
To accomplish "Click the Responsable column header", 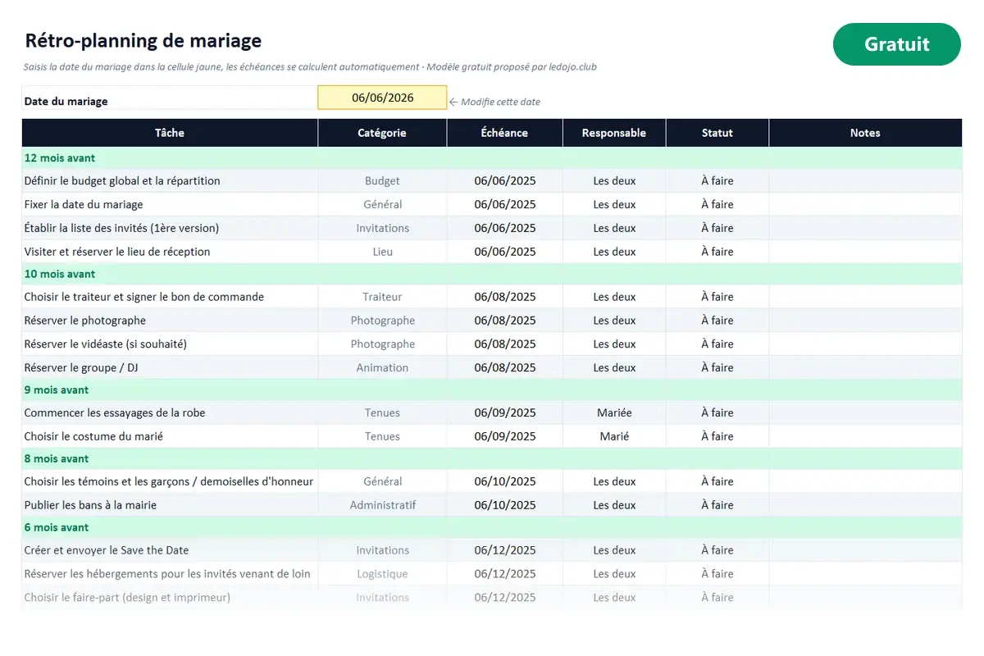I will point(614,133).
